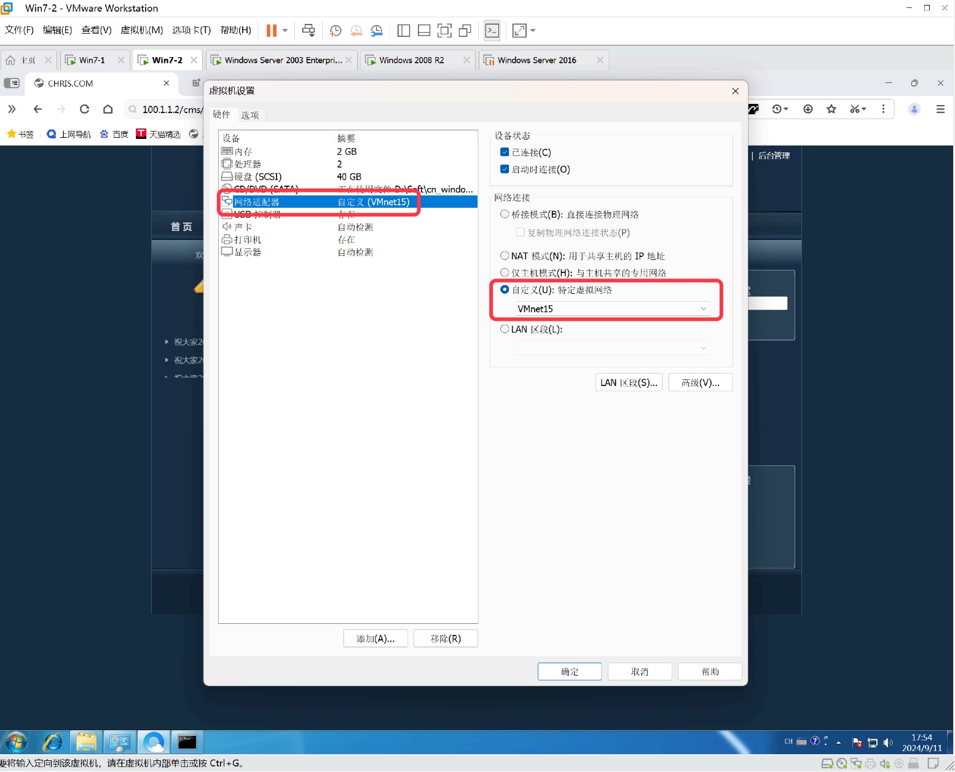Screen dimensions: 955x772
Task: Select the 声卡 device row
Action: [348, 227]
